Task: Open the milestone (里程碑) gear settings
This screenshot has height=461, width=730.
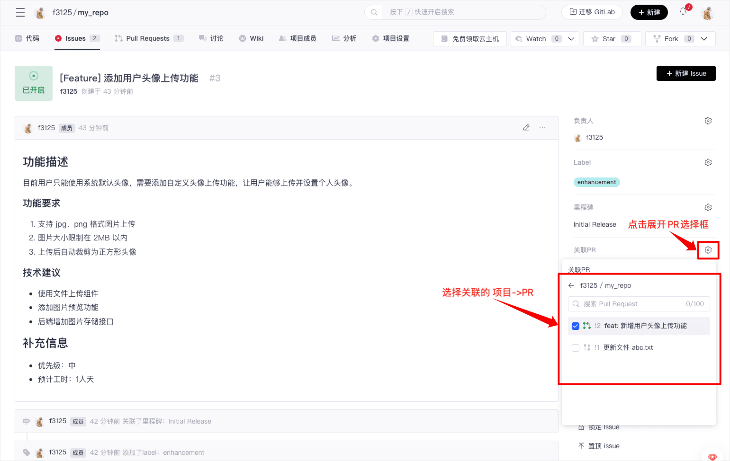Action: coord(708,207)
